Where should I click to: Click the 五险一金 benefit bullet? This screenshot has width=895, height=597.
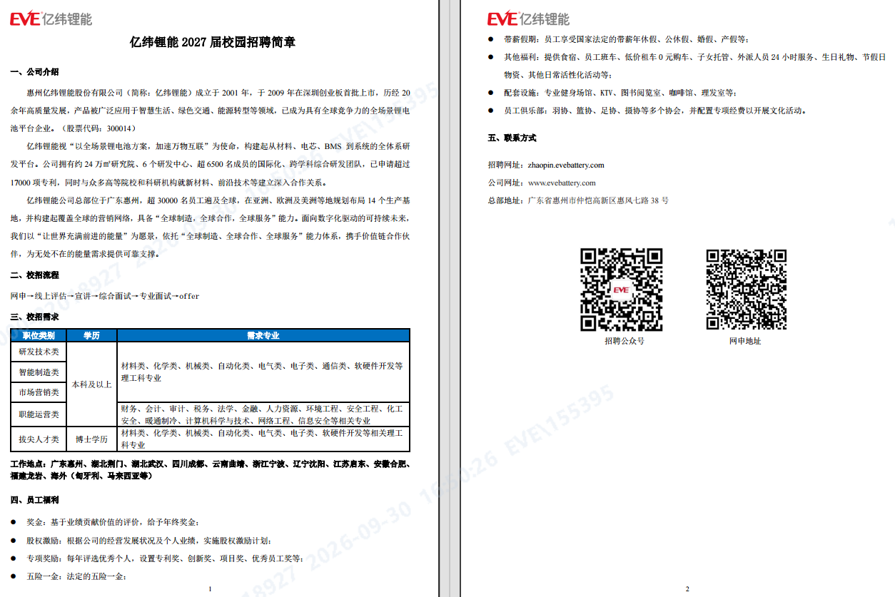(x=69, y=576)
